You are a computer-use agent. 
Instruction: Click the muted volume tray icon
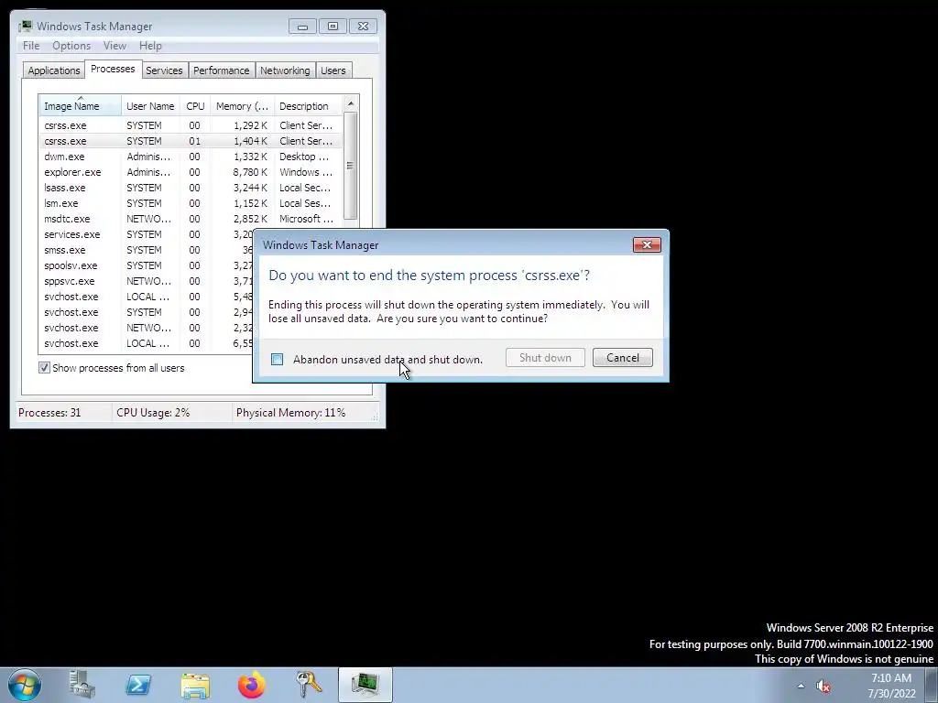click(823, 687)
